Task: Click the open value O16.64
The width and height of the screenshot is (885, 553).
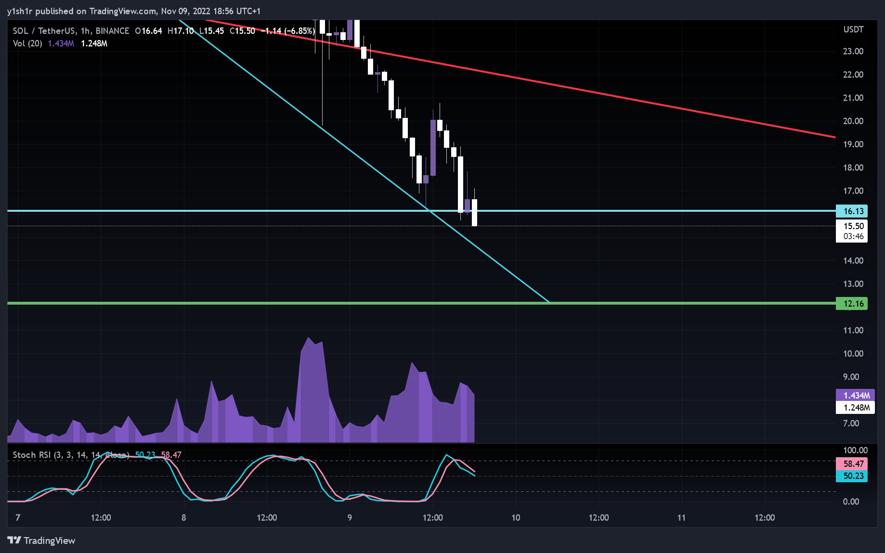Action: tap(148, 31)
